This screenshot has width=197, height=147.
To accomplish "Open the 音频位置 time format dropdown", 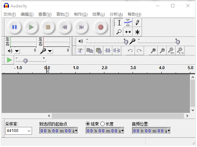I will 169,131.
